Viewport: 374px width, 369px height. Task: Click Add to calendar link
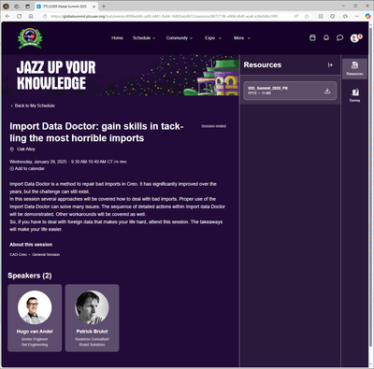27,168
